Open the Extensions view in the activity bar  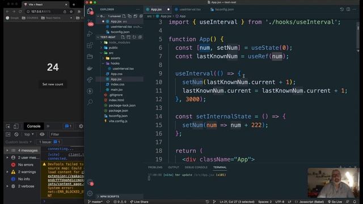(x=90, y=45)
